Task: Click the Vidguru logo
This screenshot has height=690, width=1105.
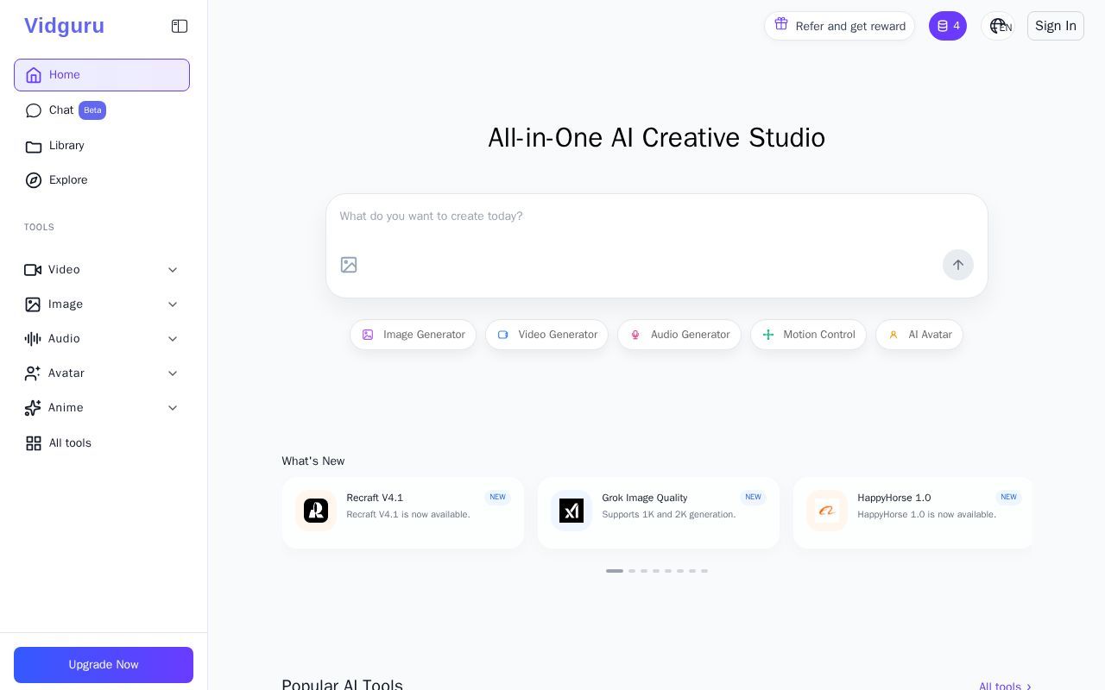Action: point(64,26)
